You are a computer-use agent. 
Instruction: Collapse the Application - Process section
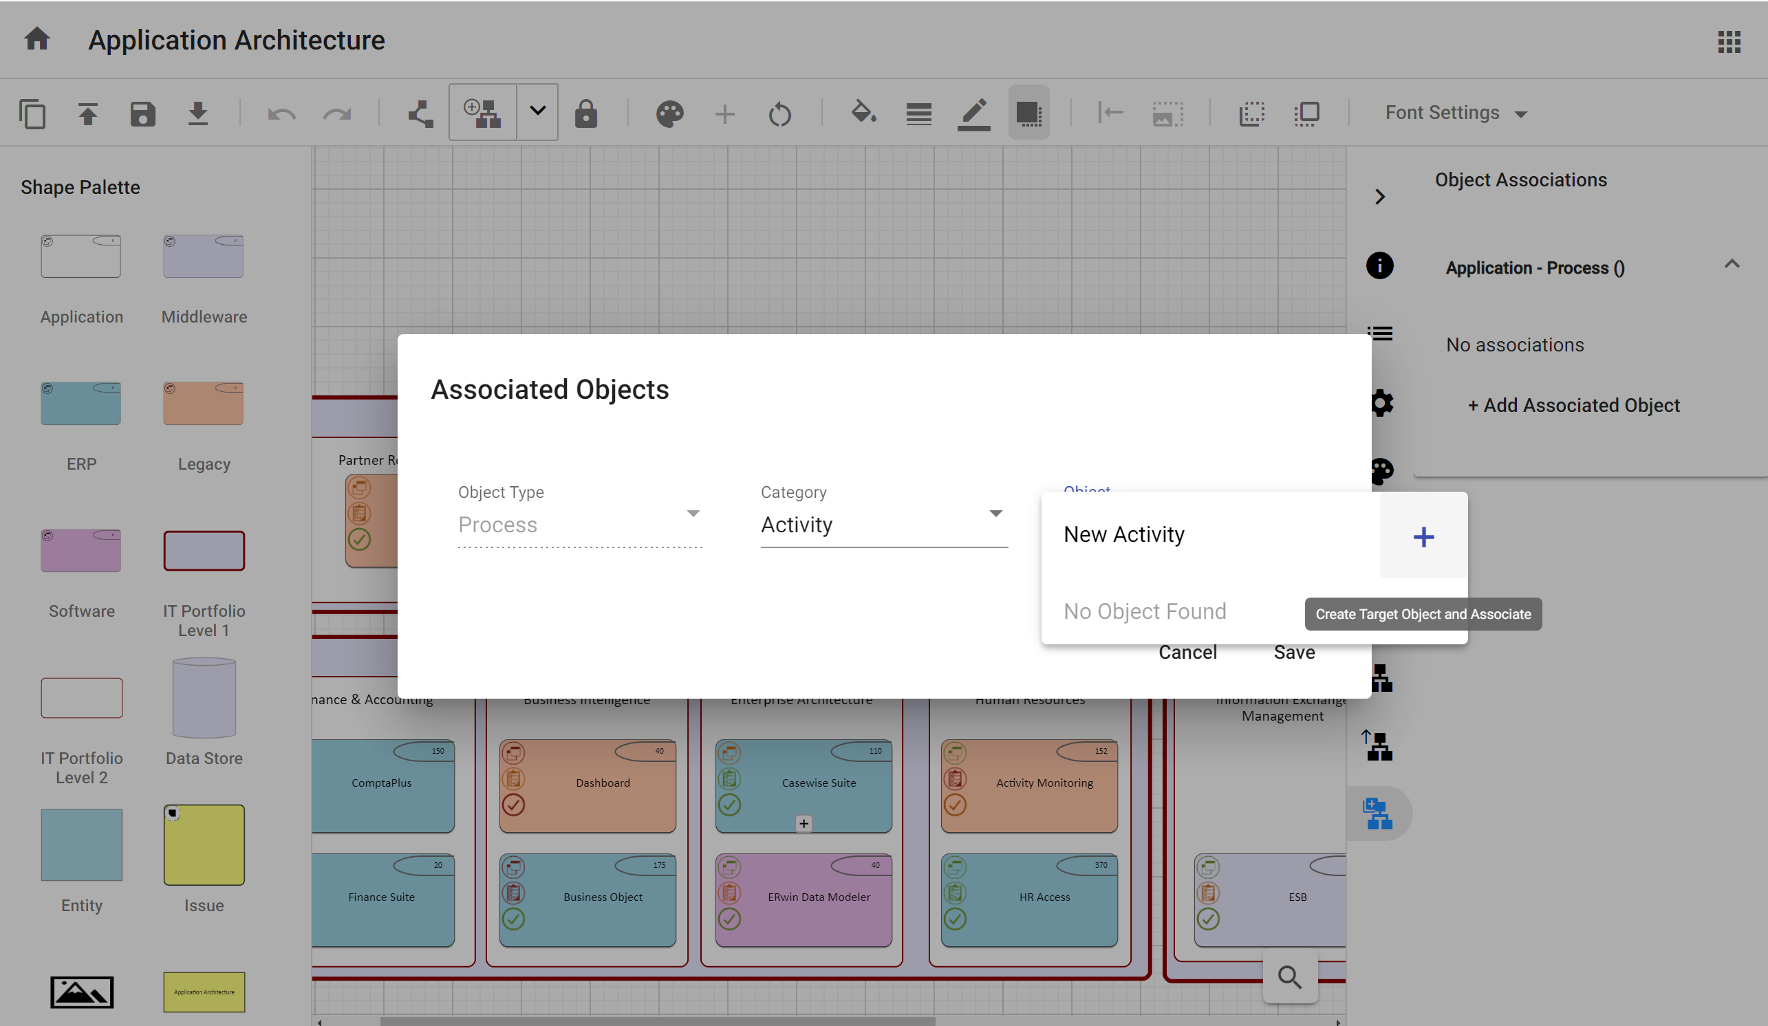tap(1732, 264)
